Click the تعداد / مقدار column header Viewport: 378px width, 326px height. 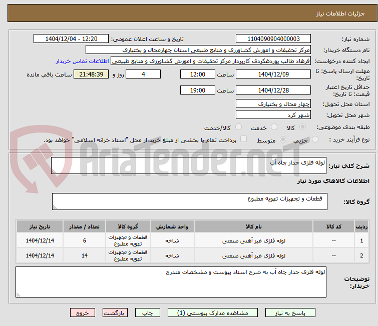85,226
